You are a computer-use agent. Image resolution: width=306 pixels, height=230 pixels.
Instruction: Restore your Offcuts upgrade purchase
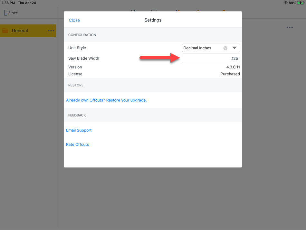tap(106, 100)
